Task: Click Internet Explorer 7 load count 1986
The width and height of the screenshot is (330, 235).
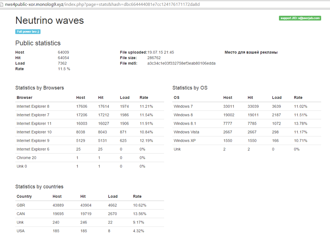Action: click(124, 115)
